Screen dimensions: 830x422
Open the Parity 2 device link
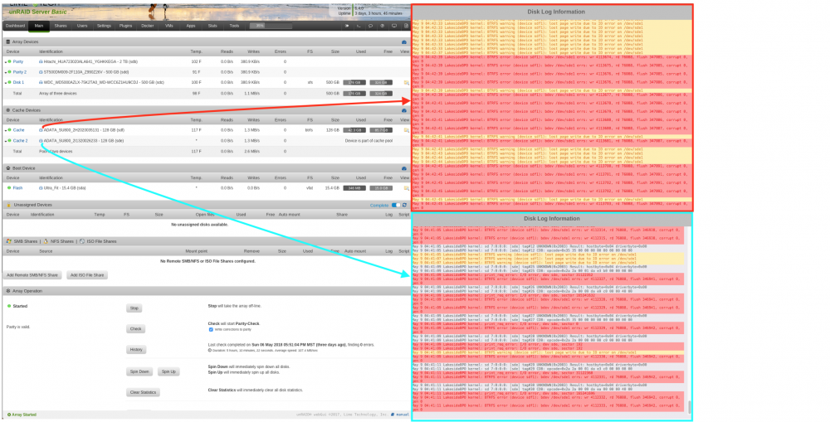click(x=20, y=72)
